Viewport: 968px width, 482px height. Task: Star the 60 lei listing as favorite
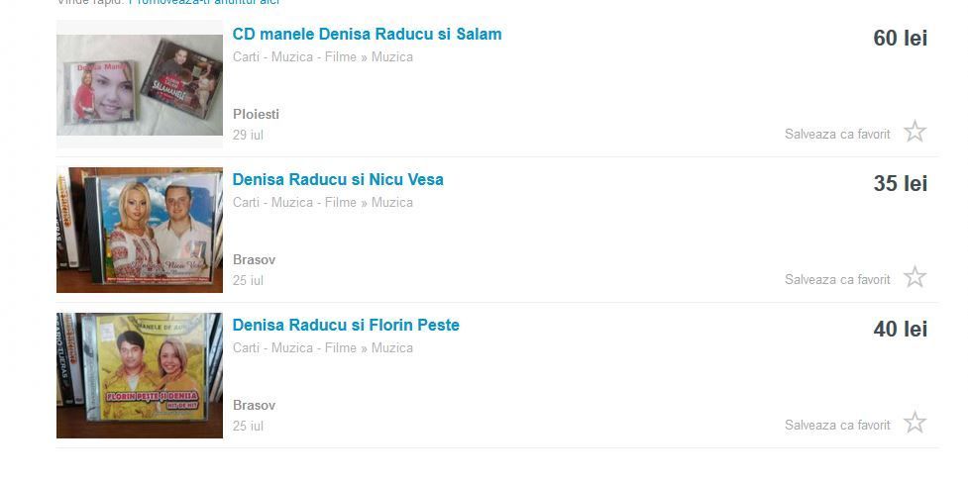(914, 132)
